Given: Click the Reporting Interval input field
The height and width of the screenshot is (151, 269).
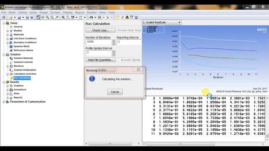Looking at the screenshot, I should [129, 42].
